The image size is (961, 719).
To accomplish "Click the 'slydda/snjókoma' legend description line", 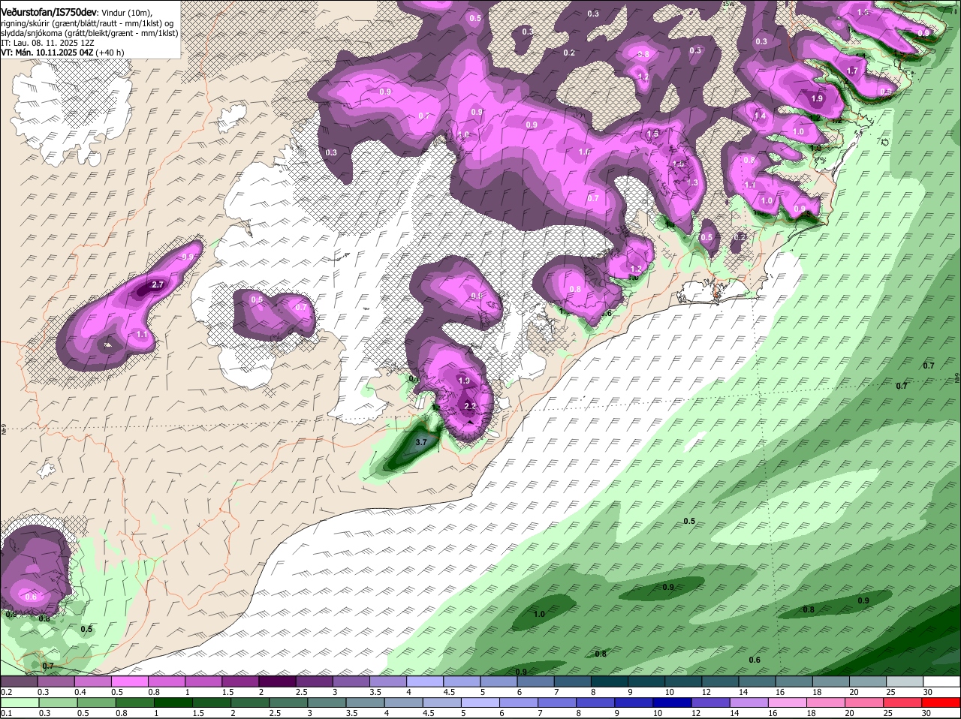I will (89, 33).
